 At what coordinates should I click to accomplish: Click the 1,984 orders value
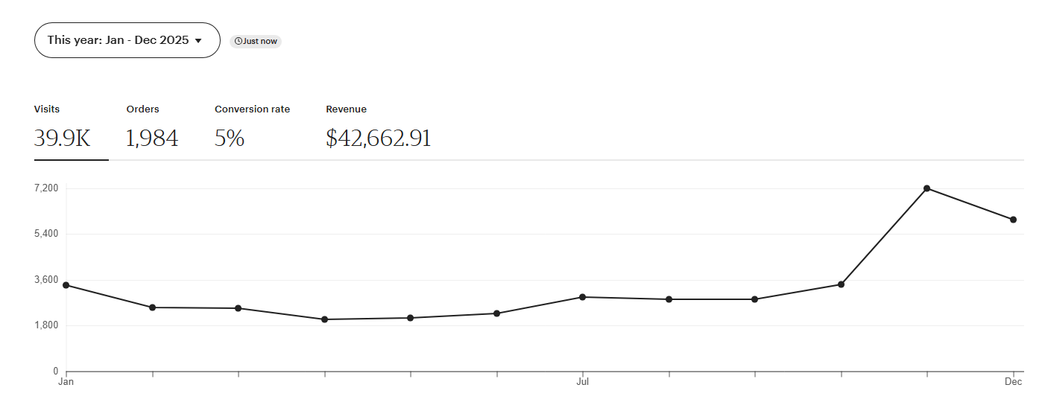point(152,138)
